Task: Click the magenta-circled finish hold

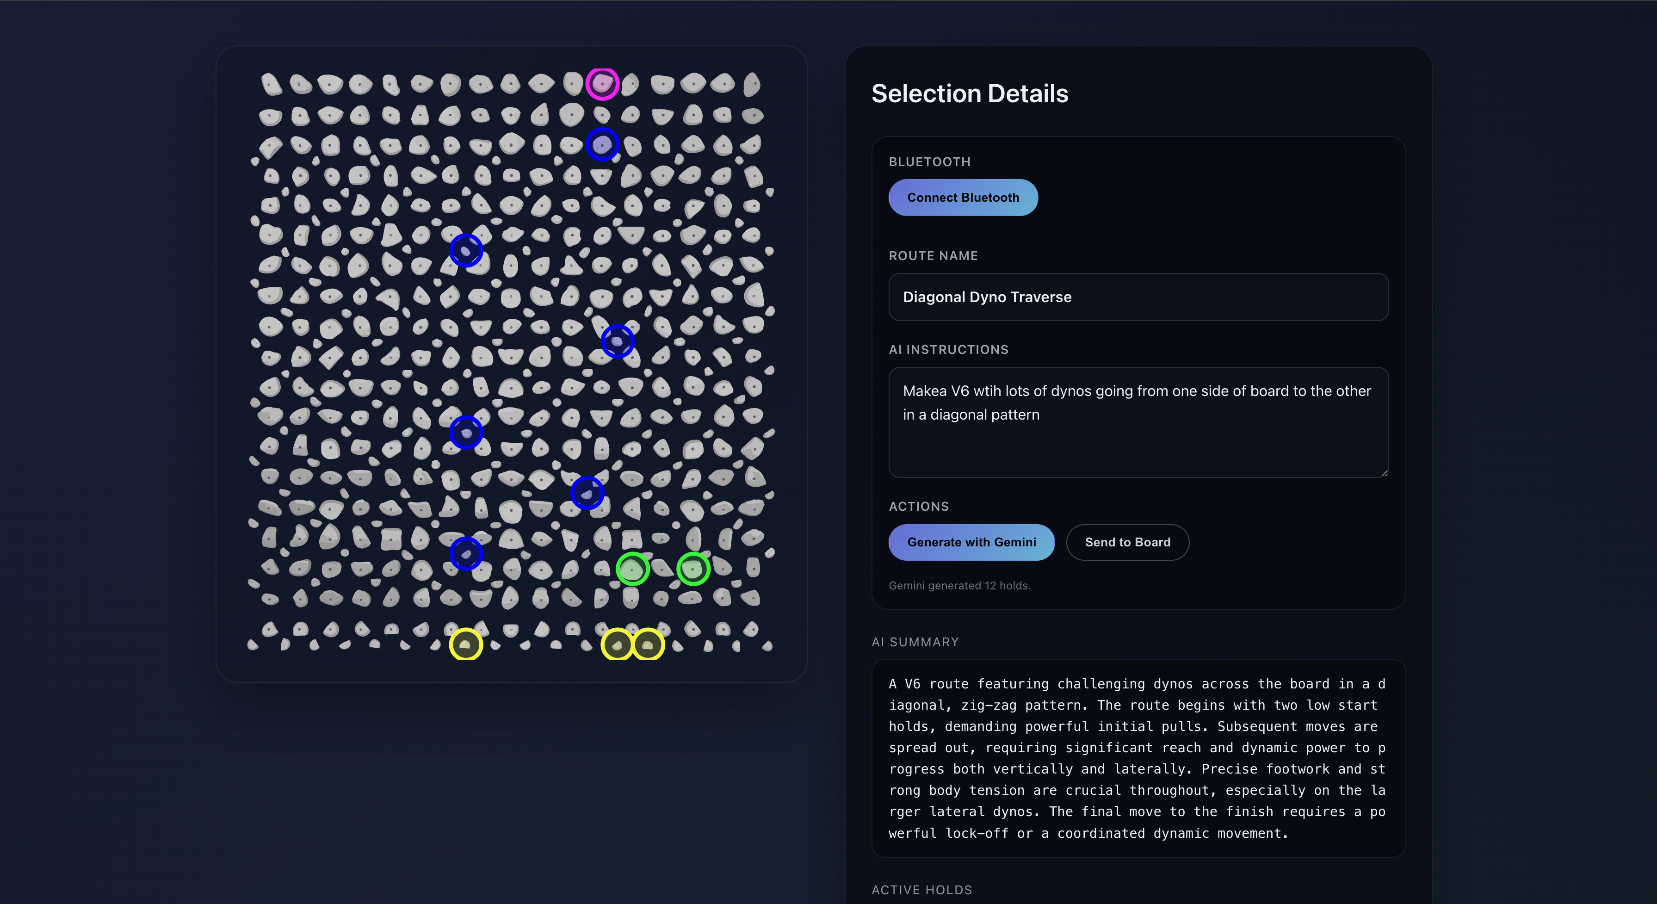Action: [x=602, y=84]
